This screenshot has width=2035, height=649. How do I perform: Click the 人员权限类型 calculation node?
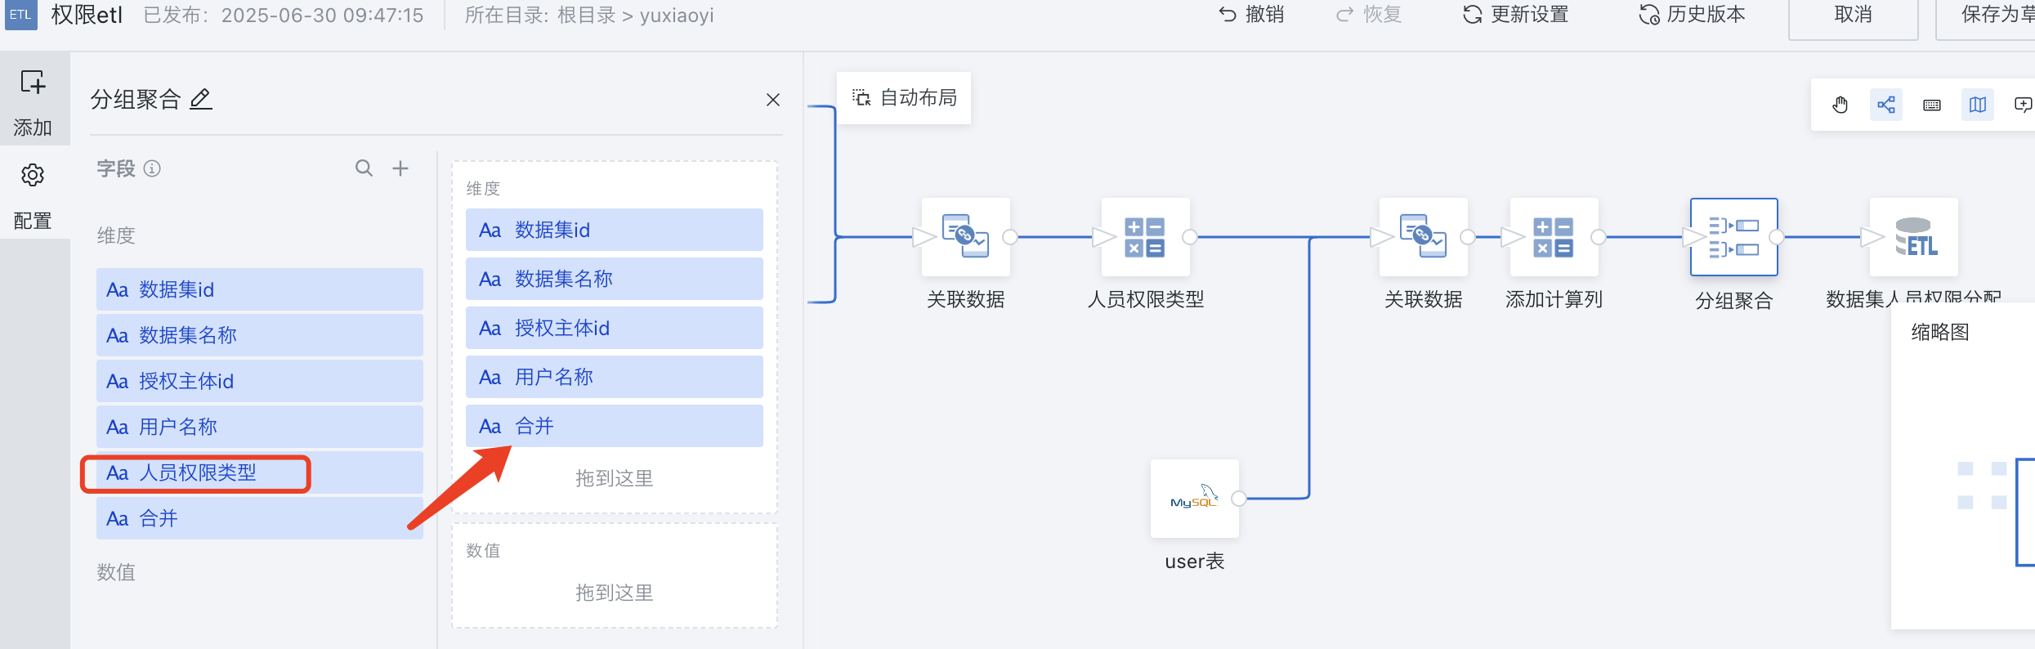pos(1145,237)
